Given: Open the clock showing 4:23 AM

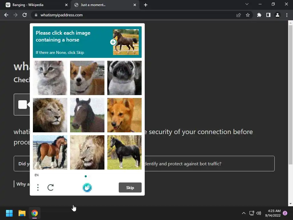Looking at the screenshot, I should [x=273, y=213].
